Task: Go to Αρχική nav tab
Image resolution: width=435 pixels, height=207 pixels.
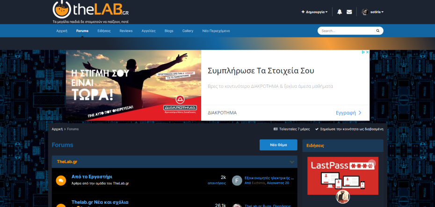Action: tap(62, 31)
